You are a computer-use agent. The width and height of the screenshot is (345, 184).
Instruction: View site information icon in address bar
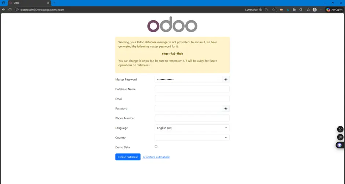pyautogui.click(x=17, y=10)
